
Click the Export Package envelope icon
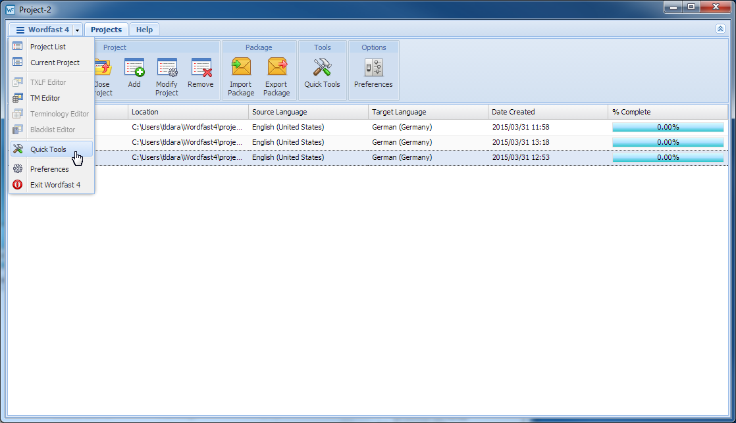click(277, 67)
